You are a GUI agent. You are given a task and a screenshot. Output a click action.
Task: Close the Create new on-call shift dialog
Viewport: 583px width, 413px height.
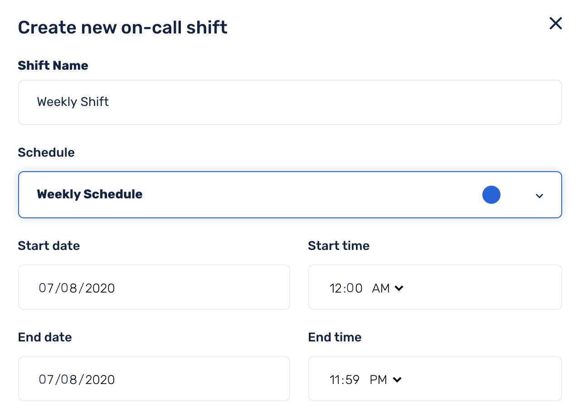click(555, 24)
